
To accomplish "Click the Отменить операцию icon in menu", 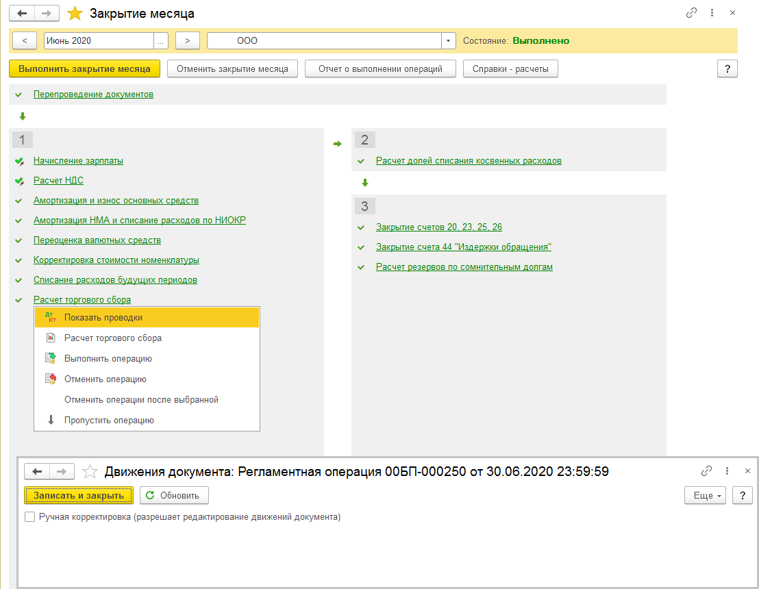I will (x=50, y=379).
